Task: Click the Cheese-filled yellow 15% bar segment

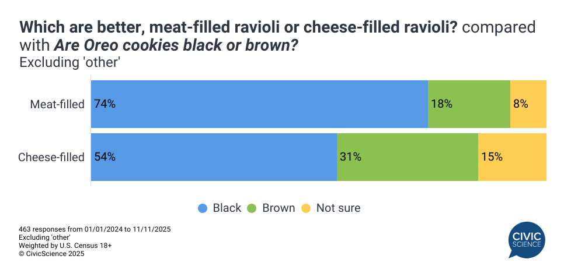Action: point(512,157)
